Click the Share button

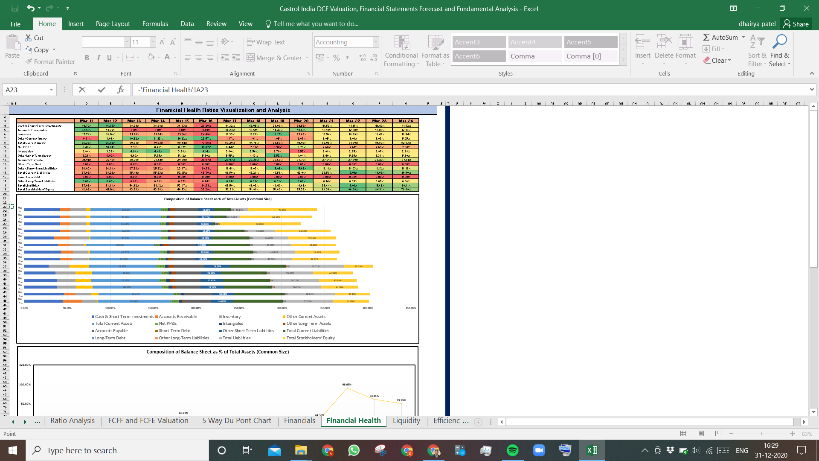pos(796,24)
